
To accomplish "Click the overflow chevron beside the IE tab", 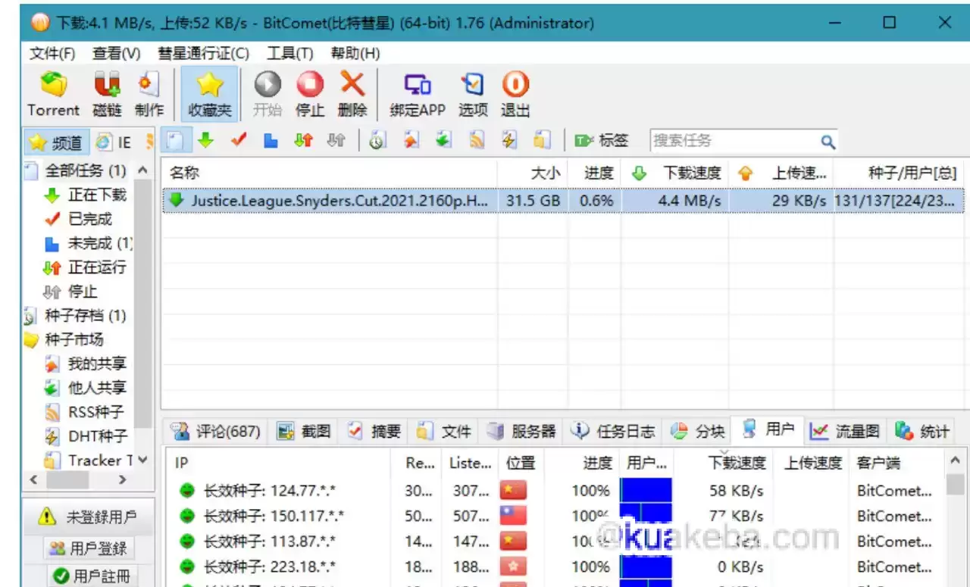I will click(149, 141).
